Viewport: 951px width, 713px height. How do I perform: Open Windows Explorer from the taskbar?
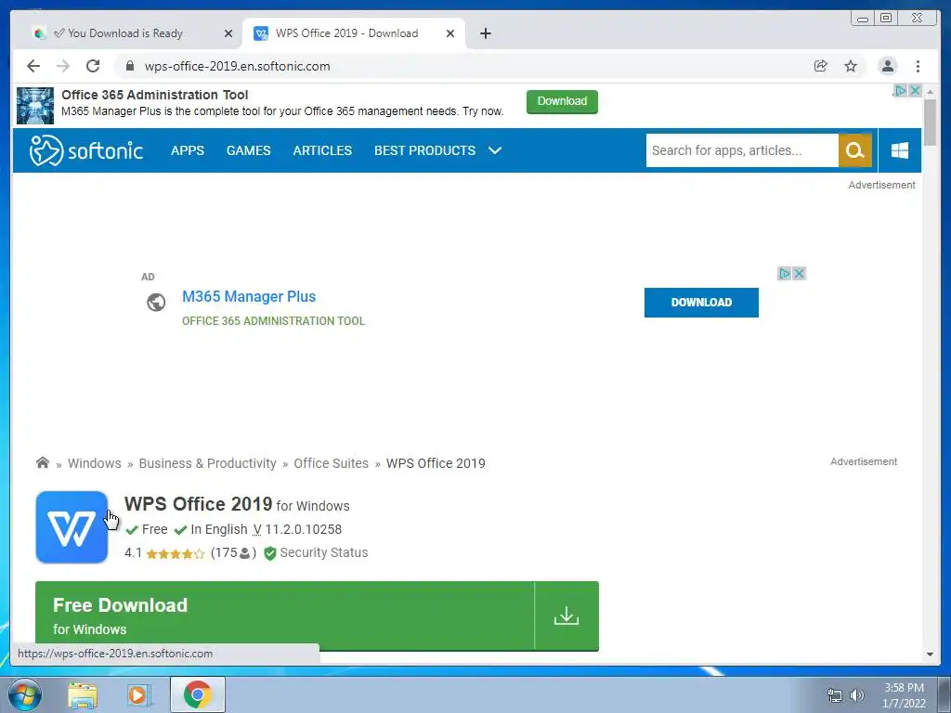(83, 694)
